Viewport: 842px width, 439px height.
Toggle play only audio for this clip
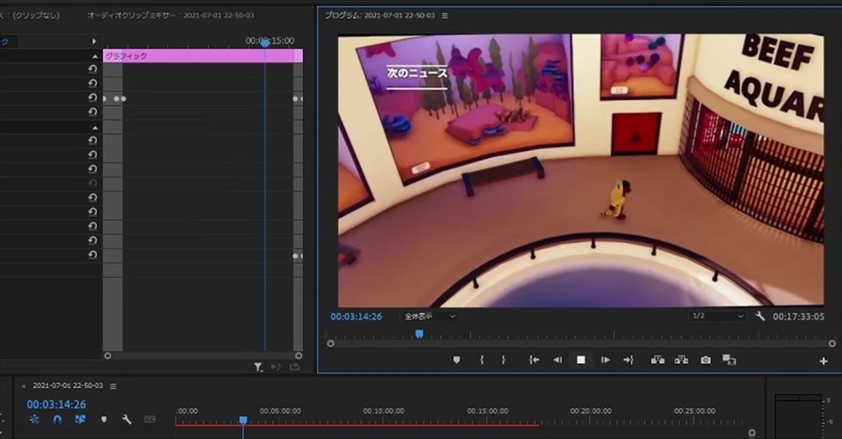[x=276, y=367]
